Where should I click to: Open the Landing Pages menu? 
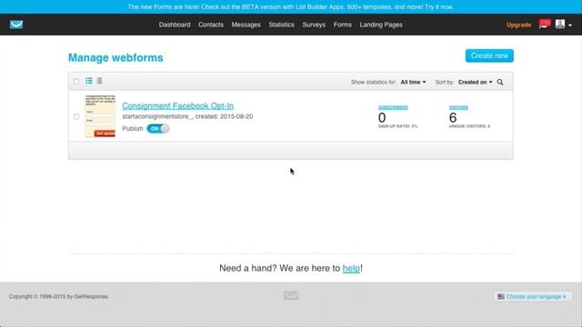381,25
